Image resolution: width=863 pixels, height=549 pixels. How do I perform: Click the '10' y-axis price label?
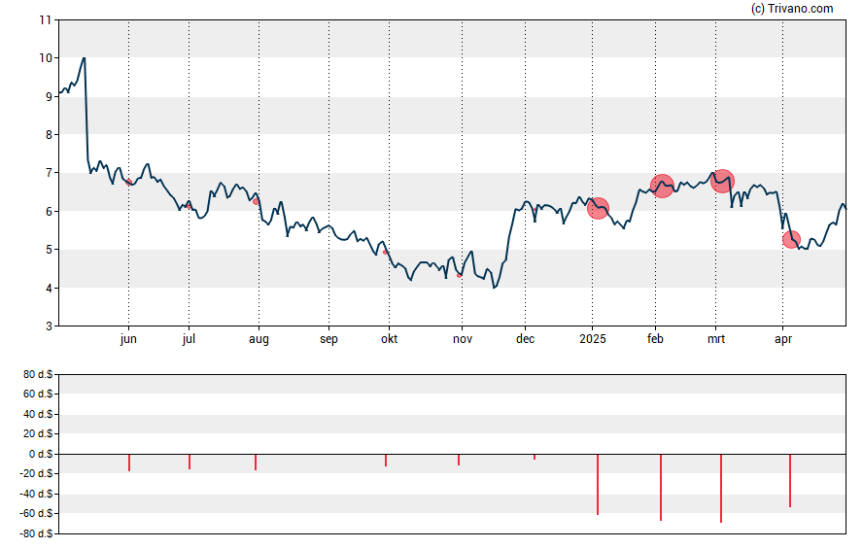click(x=45, y=58)
